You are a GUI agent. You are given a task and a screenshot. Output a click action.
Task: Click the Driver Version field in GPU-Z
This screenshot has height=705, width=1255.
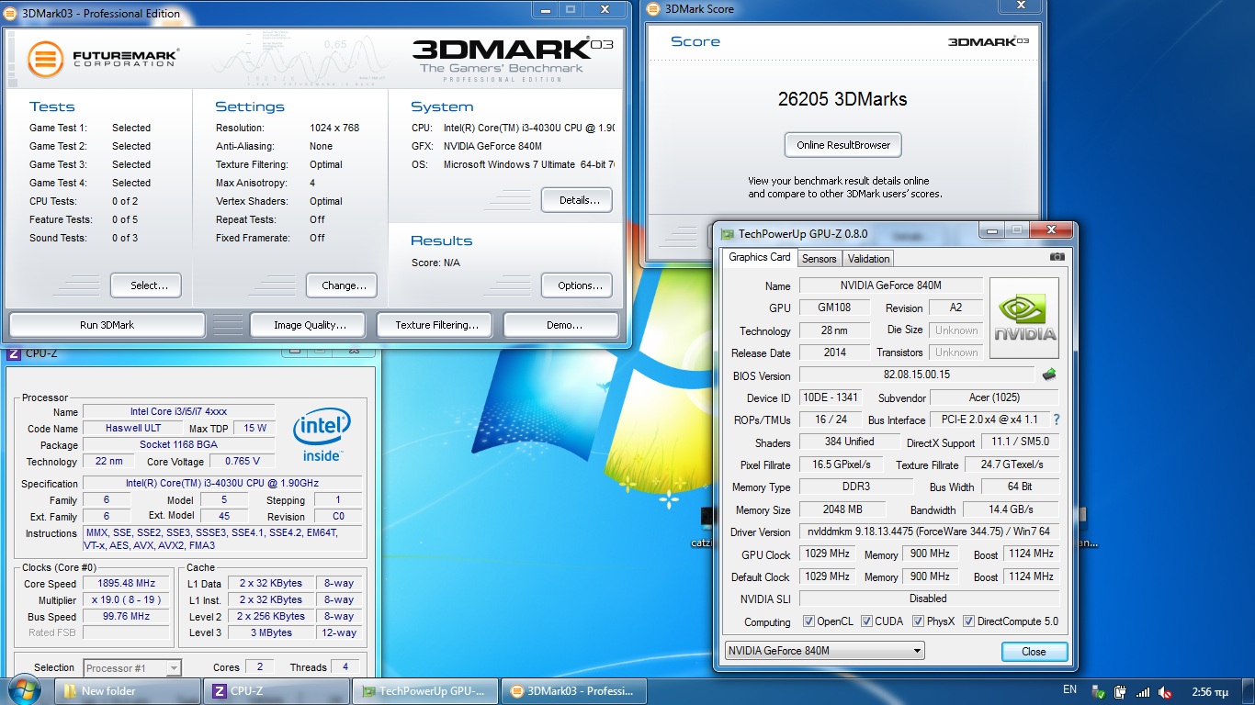929,532
